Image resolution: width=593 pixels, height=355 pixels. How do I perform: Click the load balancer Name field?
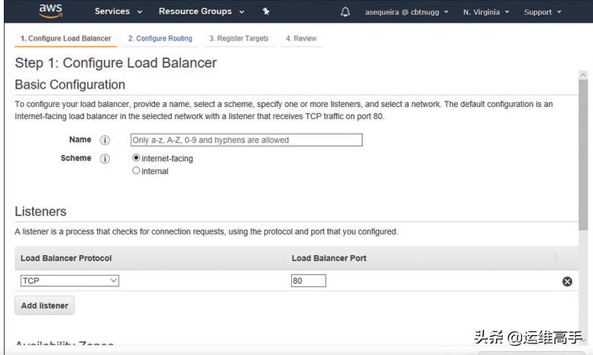[246, 140]
